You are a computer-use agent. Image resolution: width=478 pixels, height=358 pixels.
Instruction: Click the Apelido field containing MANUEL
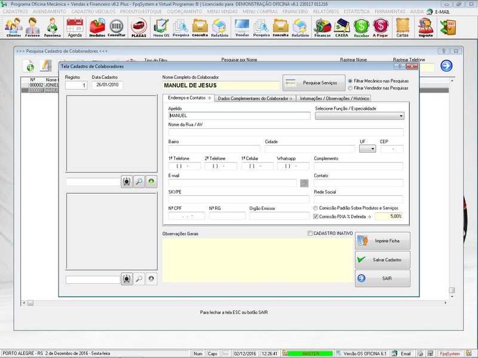240,116
